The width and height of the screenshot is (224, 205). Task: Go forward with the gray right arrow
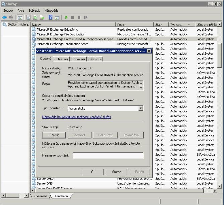pyautogui.click(x=11, y=17)
